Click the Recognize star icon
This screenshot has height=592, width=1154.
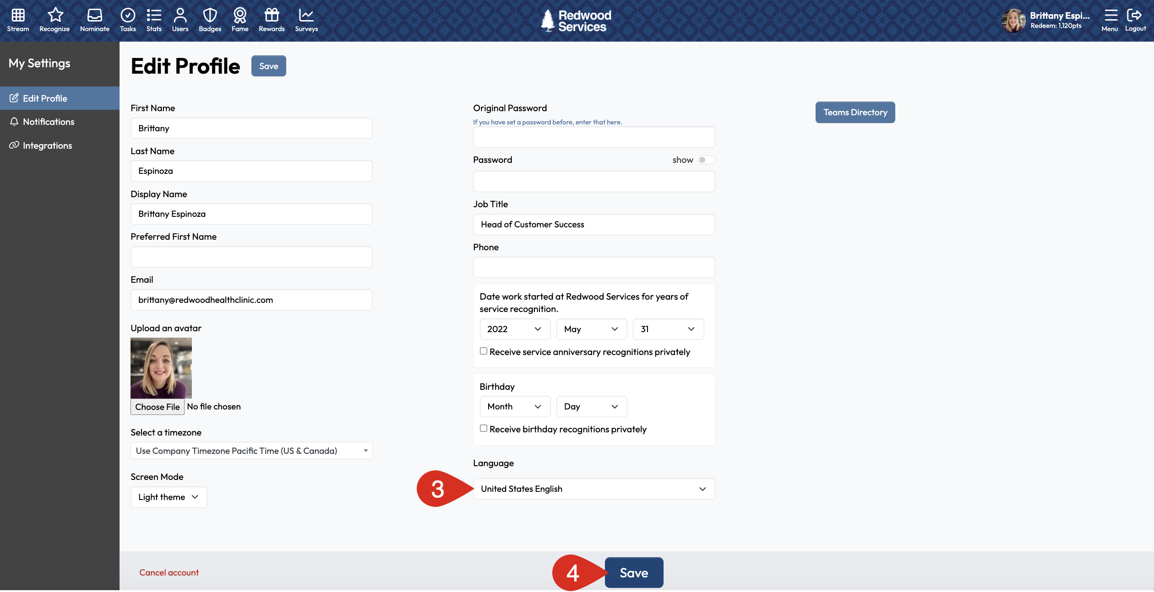pyautogui.click(x=55, y=16)
